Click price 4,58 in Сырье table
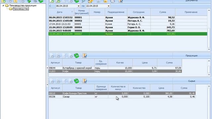The width and height of the screenshot is (212, 119). [x=161, y=97]
